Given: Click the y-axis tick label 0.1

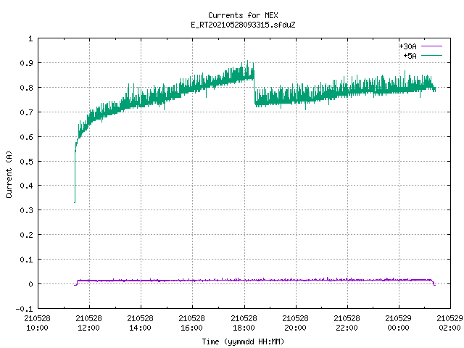Looking at the screenshot, I should click(x=27, y=260).
